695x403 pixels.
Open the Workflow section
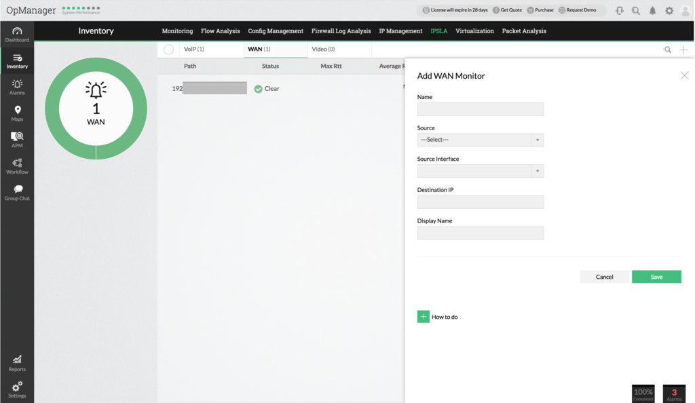point(16,166)
